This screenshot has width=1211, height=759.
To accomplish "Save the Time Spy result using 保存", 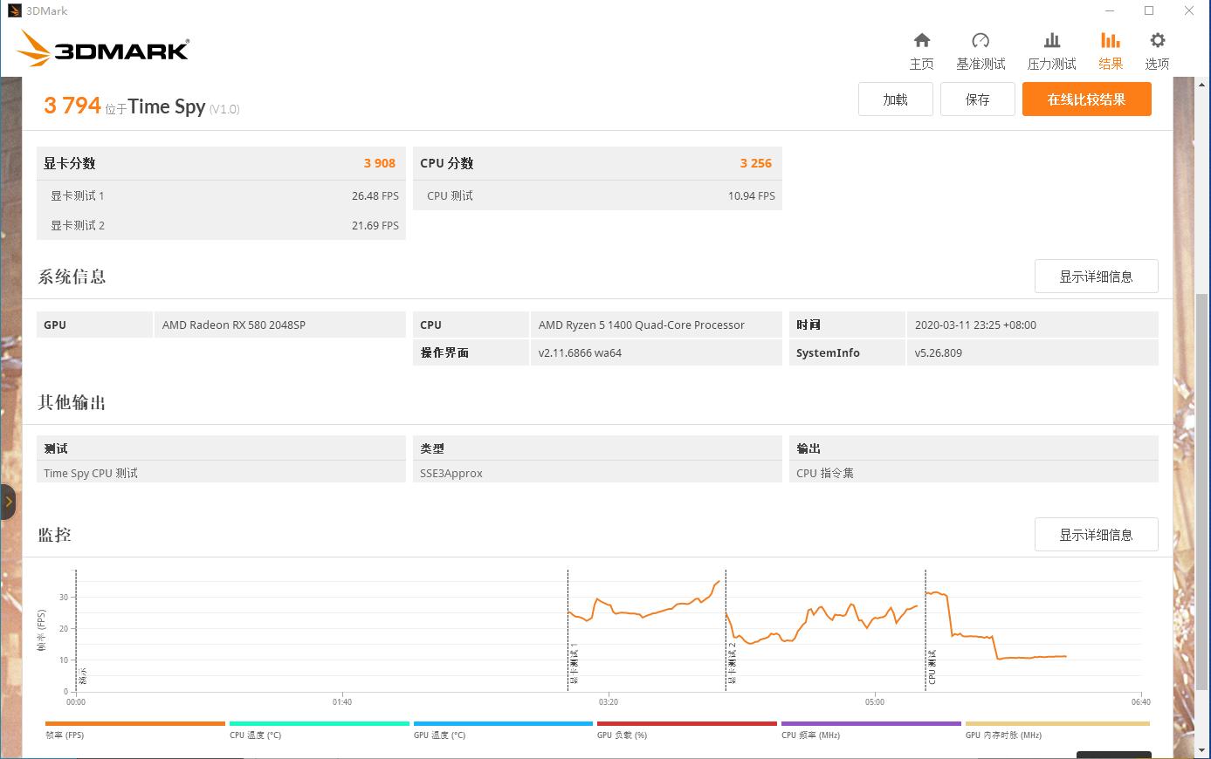I will point(977,99).
